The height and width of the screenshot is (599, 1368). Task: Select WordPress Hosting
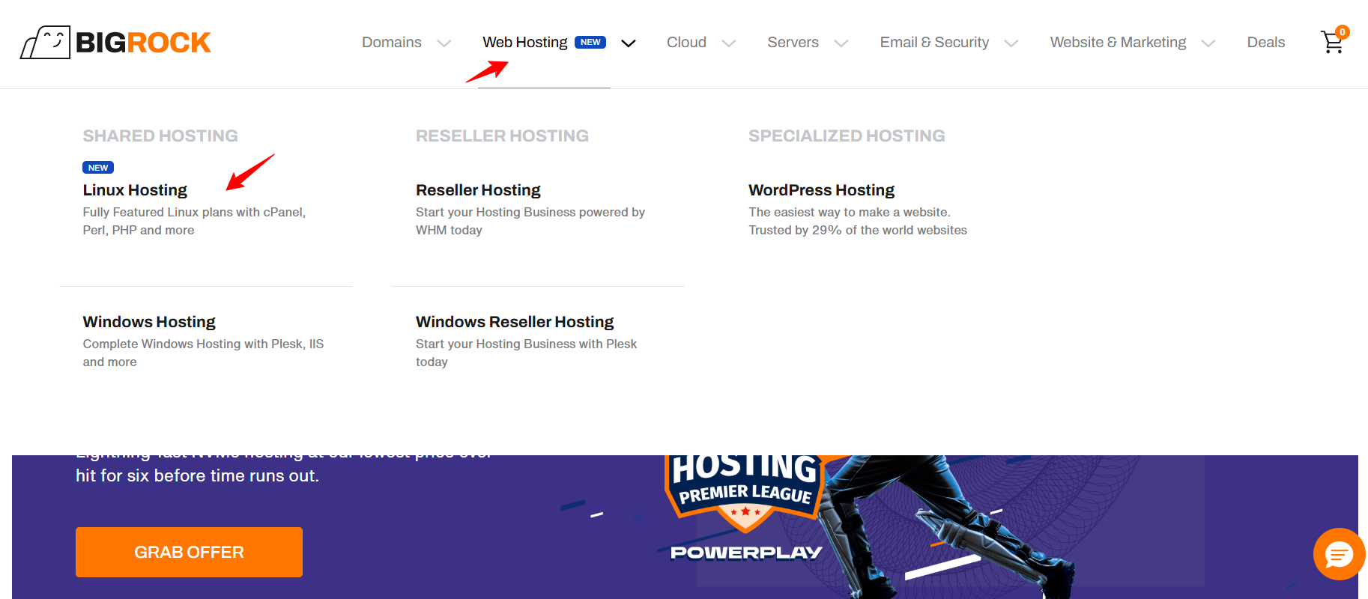tap(821, 190)
